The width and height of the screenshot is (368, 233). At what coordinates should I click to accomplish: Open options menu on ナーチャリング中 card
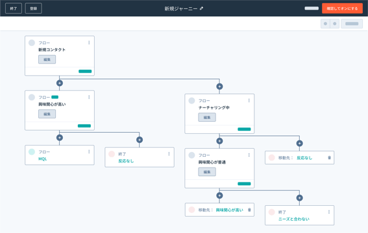(249, 100)
